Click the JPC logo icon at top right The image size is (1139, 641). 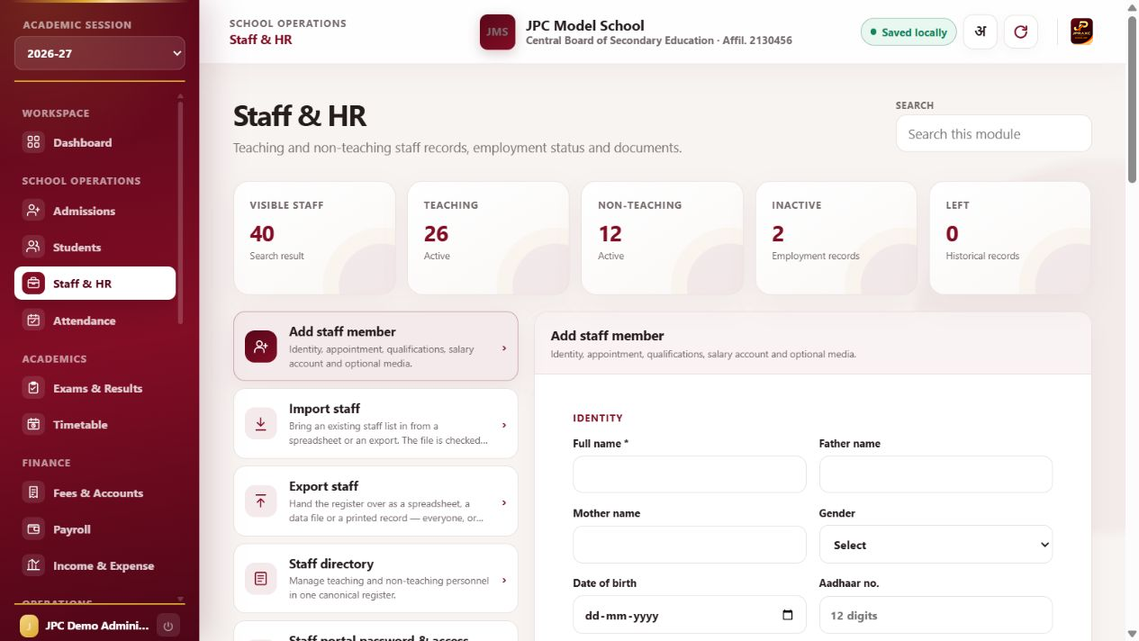(x=1081, y=32)
